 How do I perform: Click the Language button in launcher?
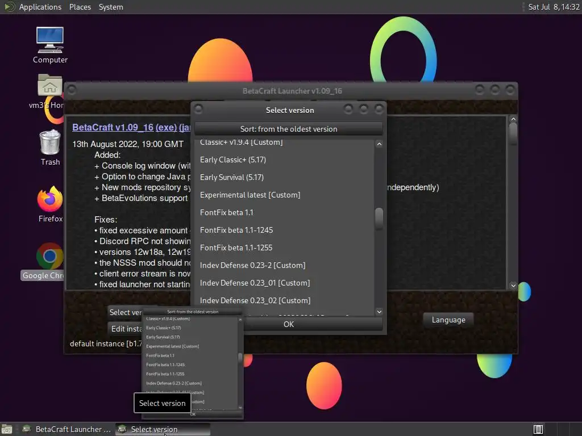click(x=448, y=320)
